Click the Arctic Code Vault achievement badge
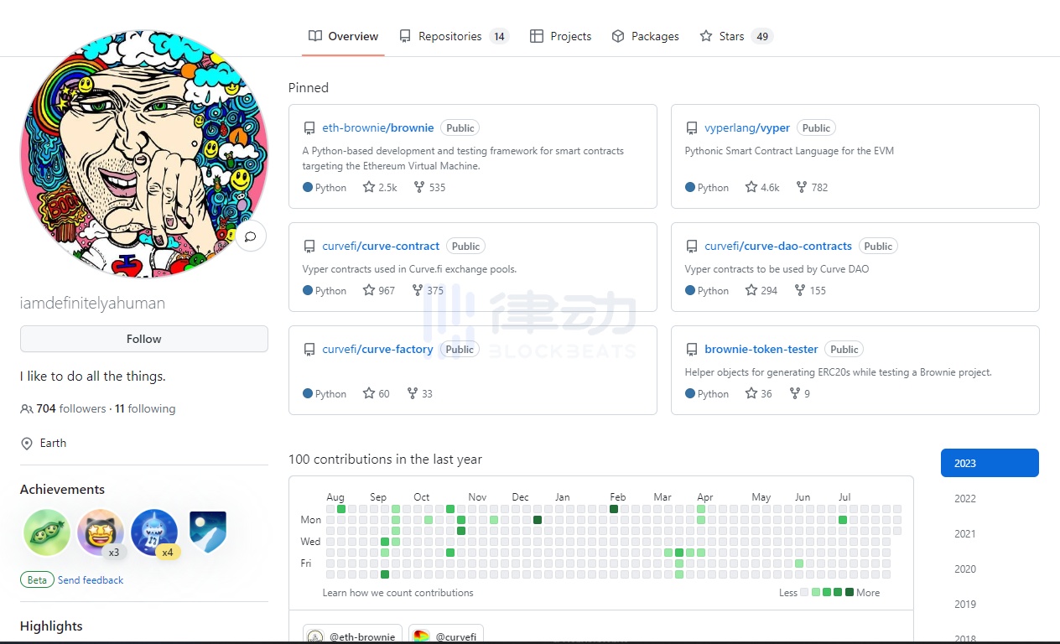This screenshot has height=644, width=1060. (207, 532)
